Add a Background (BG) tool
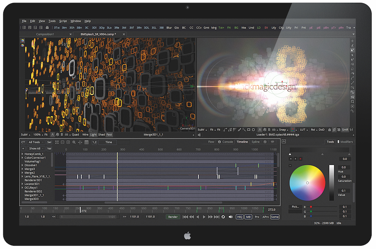This screenshot has width=376, height=249. (236, 28)
